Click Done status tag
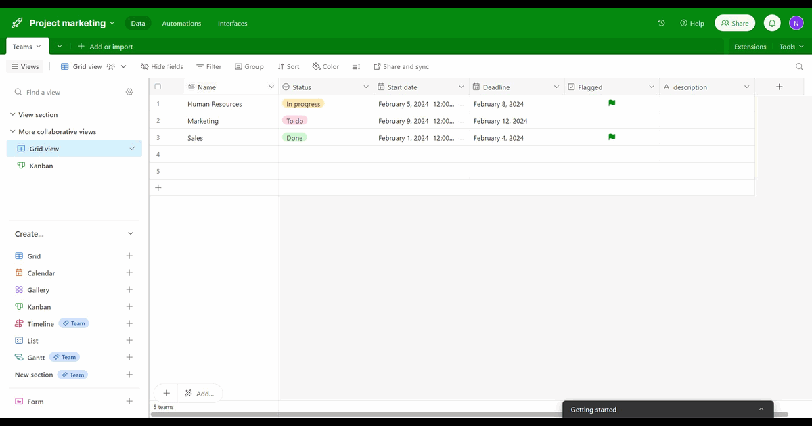 click(294, 137)
